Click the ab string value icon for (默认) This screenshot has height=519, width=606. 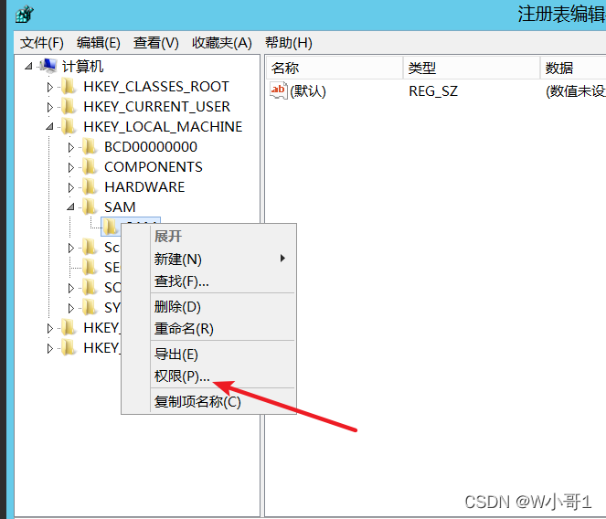pyautogui.click(x=279, y=90)
